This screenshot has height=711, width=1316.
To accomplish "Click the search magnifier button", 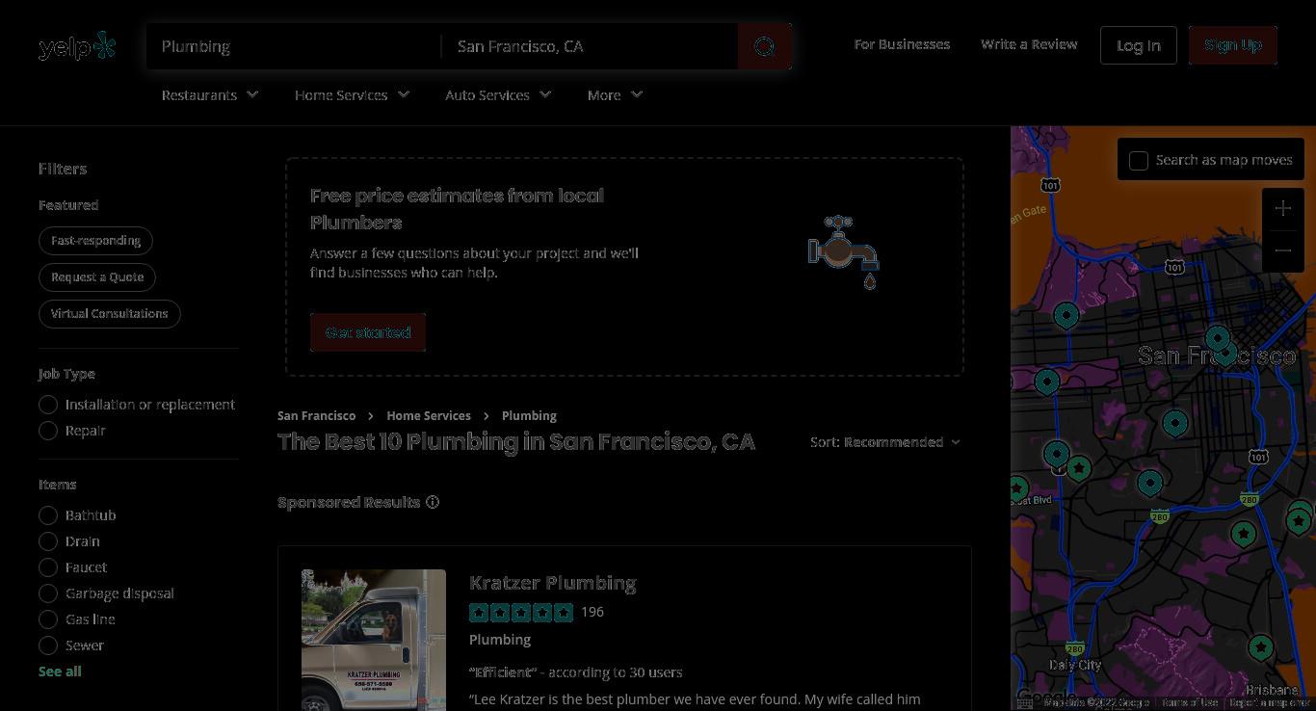I will (x=765, y=46).
